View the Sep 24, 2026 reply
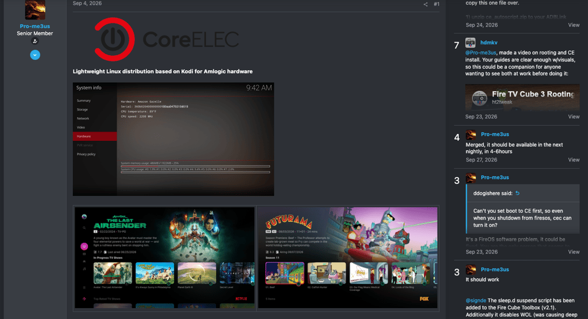Viewport: 588px width, 319px height. coord(574,25)
